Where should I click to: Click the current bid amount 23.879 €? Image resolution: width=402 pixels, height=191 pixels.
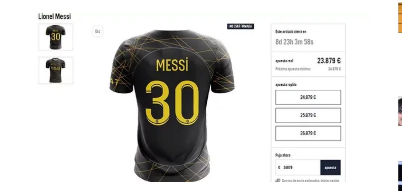329,61
